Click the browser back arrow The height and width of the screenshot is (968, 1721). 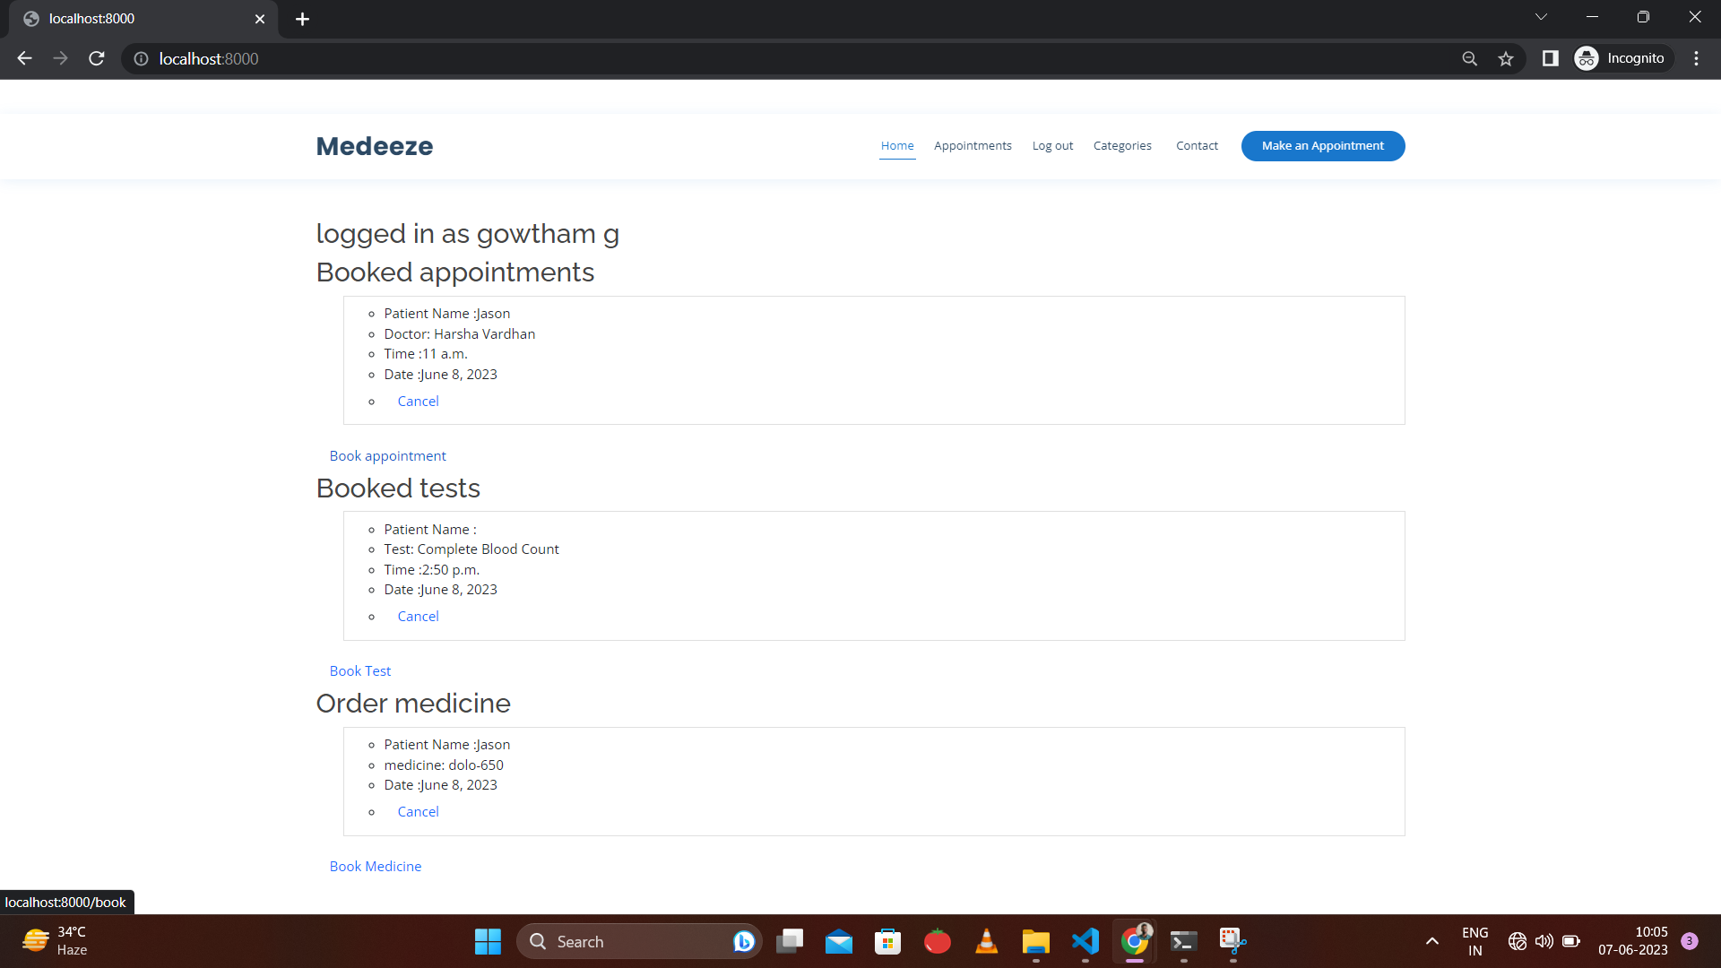[24, 58]
